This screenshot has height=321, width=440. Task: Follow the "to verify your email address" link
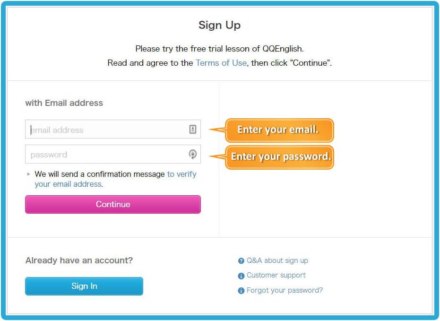pyautogui.click(x=181, y=174)
